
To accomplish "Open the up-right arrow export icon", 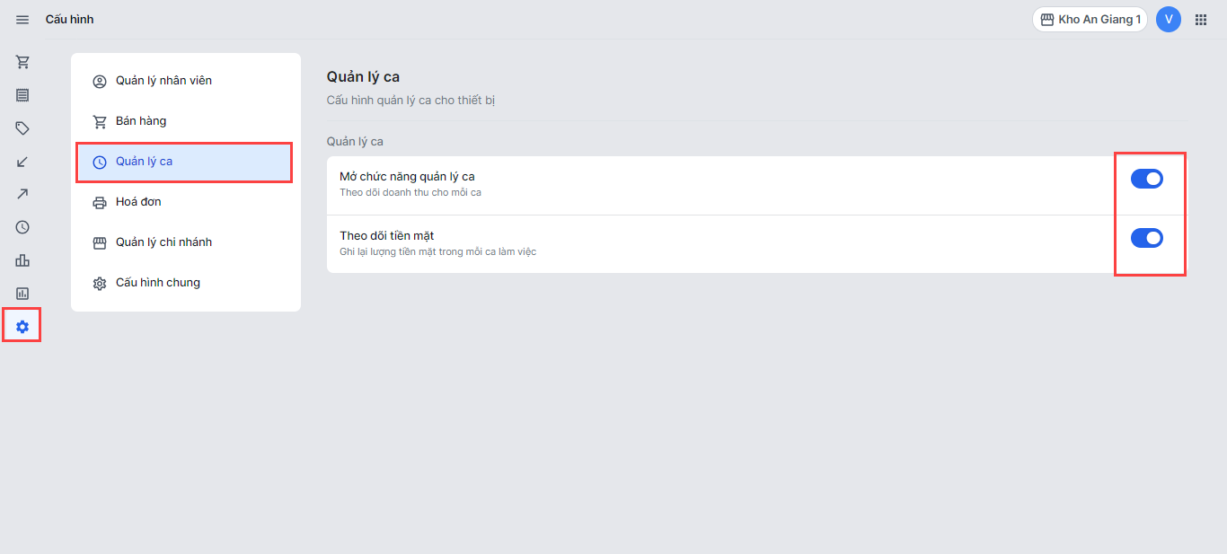I will [x=22, y=194].
